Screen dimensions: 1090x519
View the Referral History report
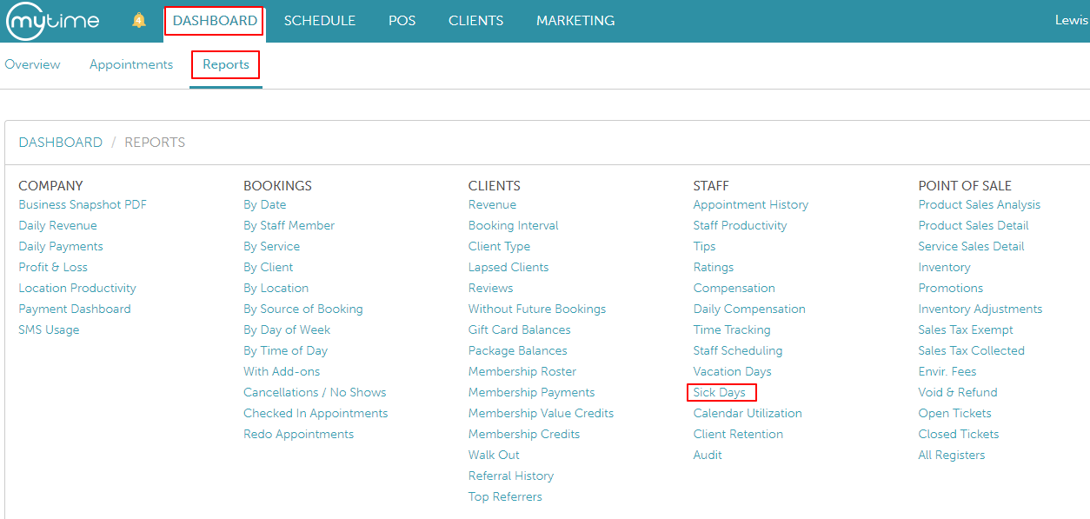[510, 476]
